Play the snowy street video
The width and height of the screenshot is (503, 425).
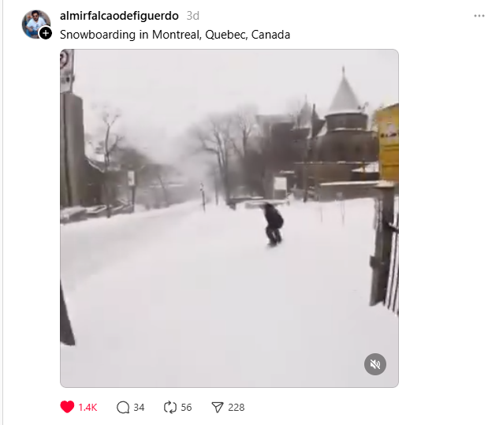(229, 218)
